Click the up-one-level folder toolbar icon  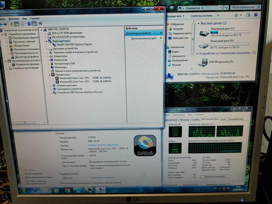(x=12, y=24)
